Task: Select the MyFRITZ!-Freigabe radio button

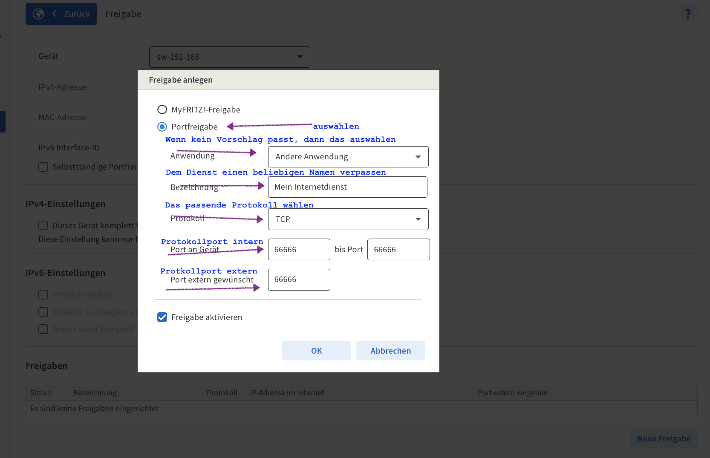Action: (162, 109)
